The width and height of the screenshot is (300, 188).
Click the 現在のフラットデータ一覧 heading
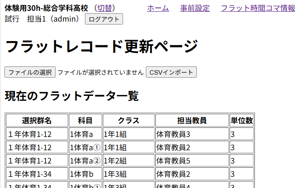point(71,96)
